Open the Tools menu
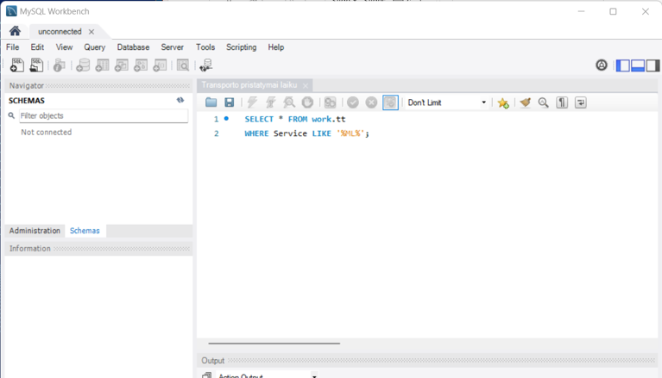The width and height of the screenshot is (662, 378). (205, 47)
